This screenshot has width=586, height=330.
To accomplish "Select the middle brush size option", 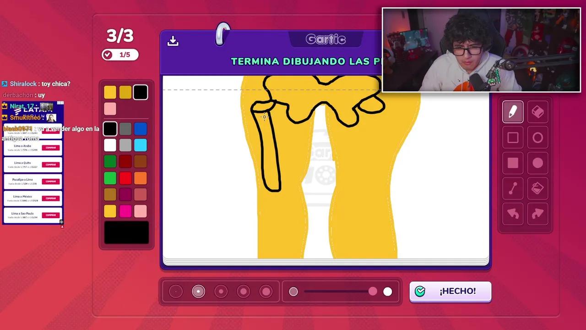I will pos(221,291).
